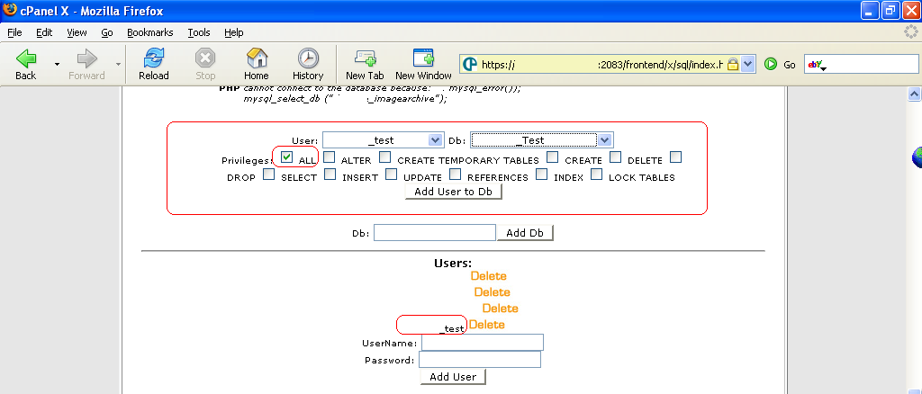The width and height of the screenshot is (922, 394).
Task: Enable the UPDATE privilege checkbox
Action: pos(391,174)
